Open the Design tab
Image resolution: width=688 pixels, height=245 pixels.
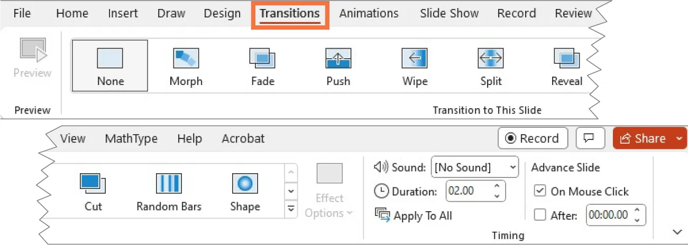pos(222,13)
